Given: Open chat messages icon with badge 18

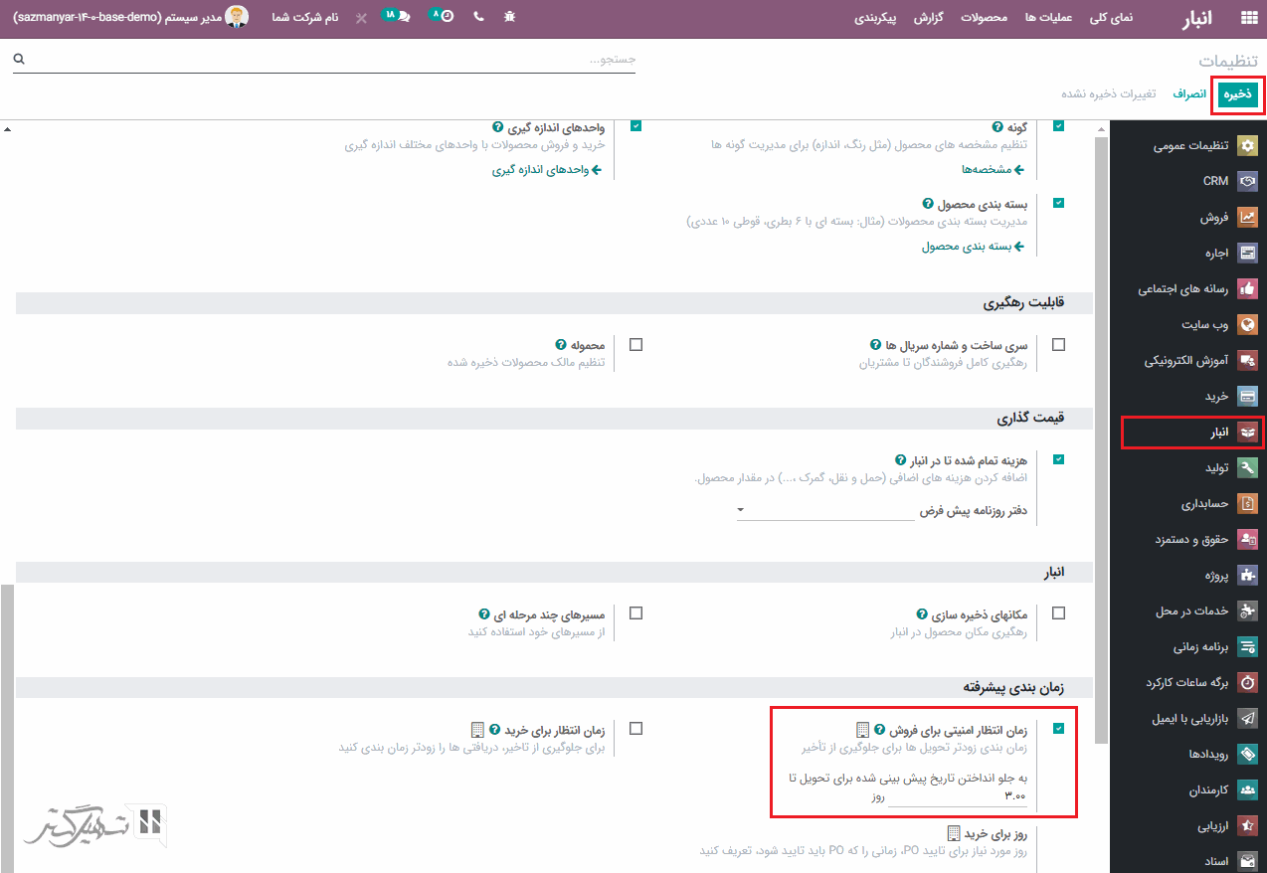Looking at the screenshot, I should click(x=397, y=16).
